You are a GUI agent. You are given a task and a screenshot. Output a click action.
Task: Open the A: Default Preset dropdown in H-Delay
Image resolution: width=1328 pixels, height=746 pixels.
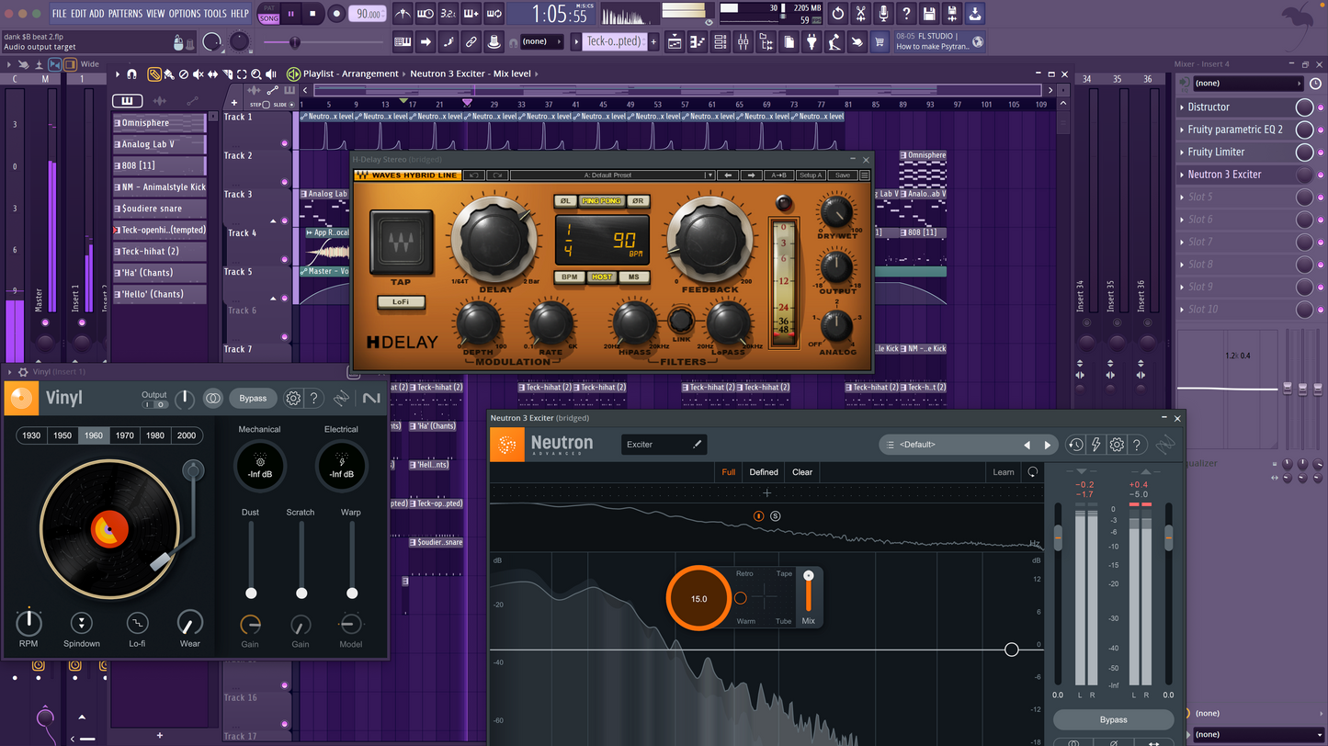click(x=612, y=175)
